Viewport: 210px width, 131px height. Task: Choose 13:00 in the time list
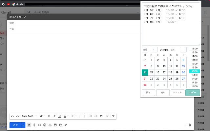pyautogui.click(x=195, y=49)
